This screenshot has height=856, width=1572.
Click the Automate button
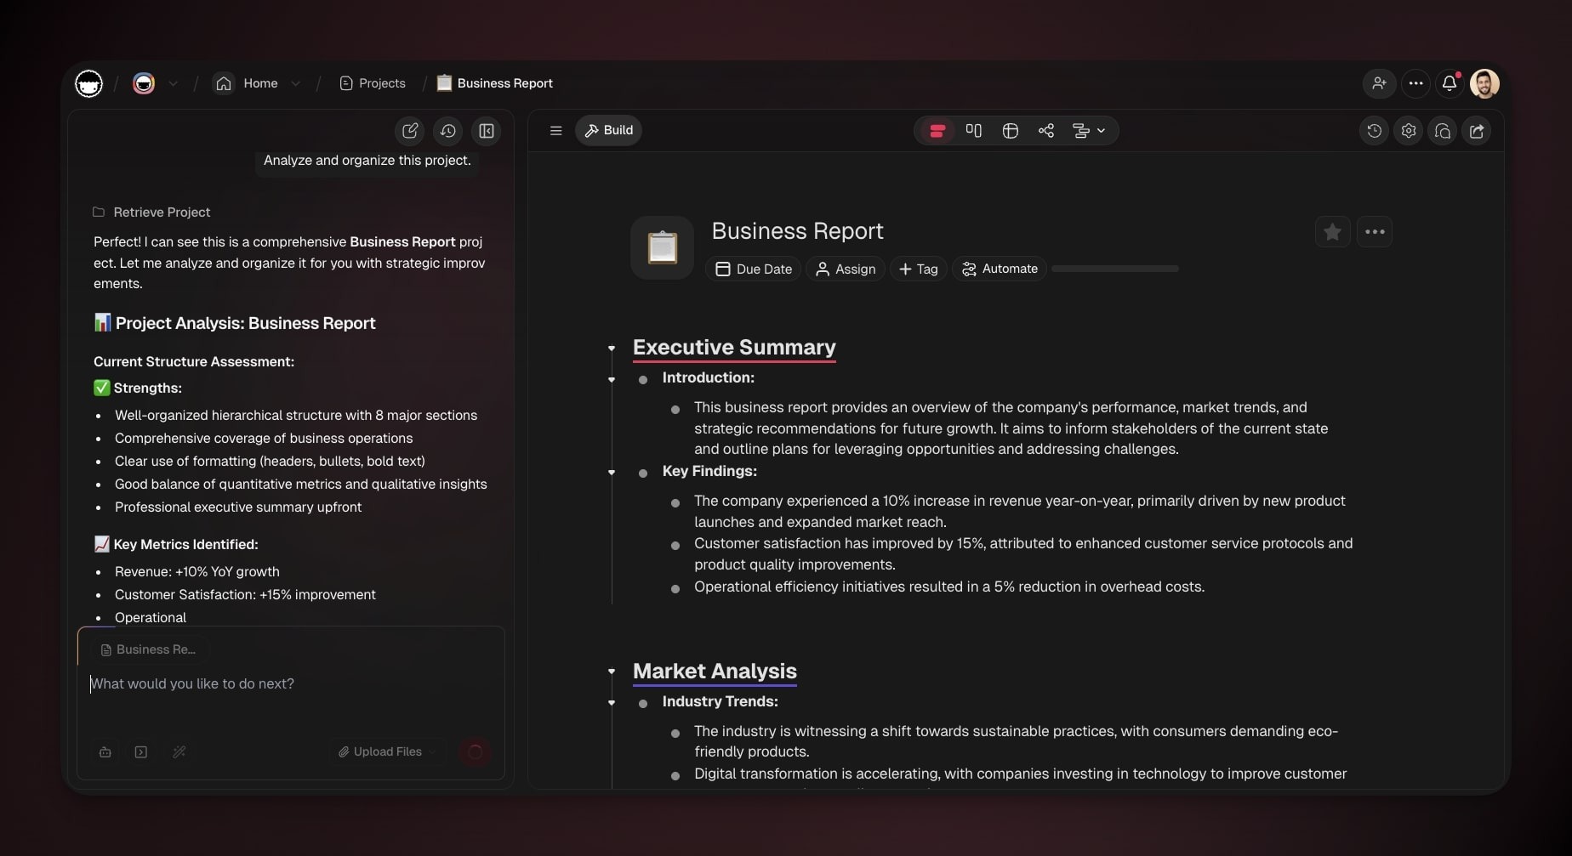(x=1000, y=269)
